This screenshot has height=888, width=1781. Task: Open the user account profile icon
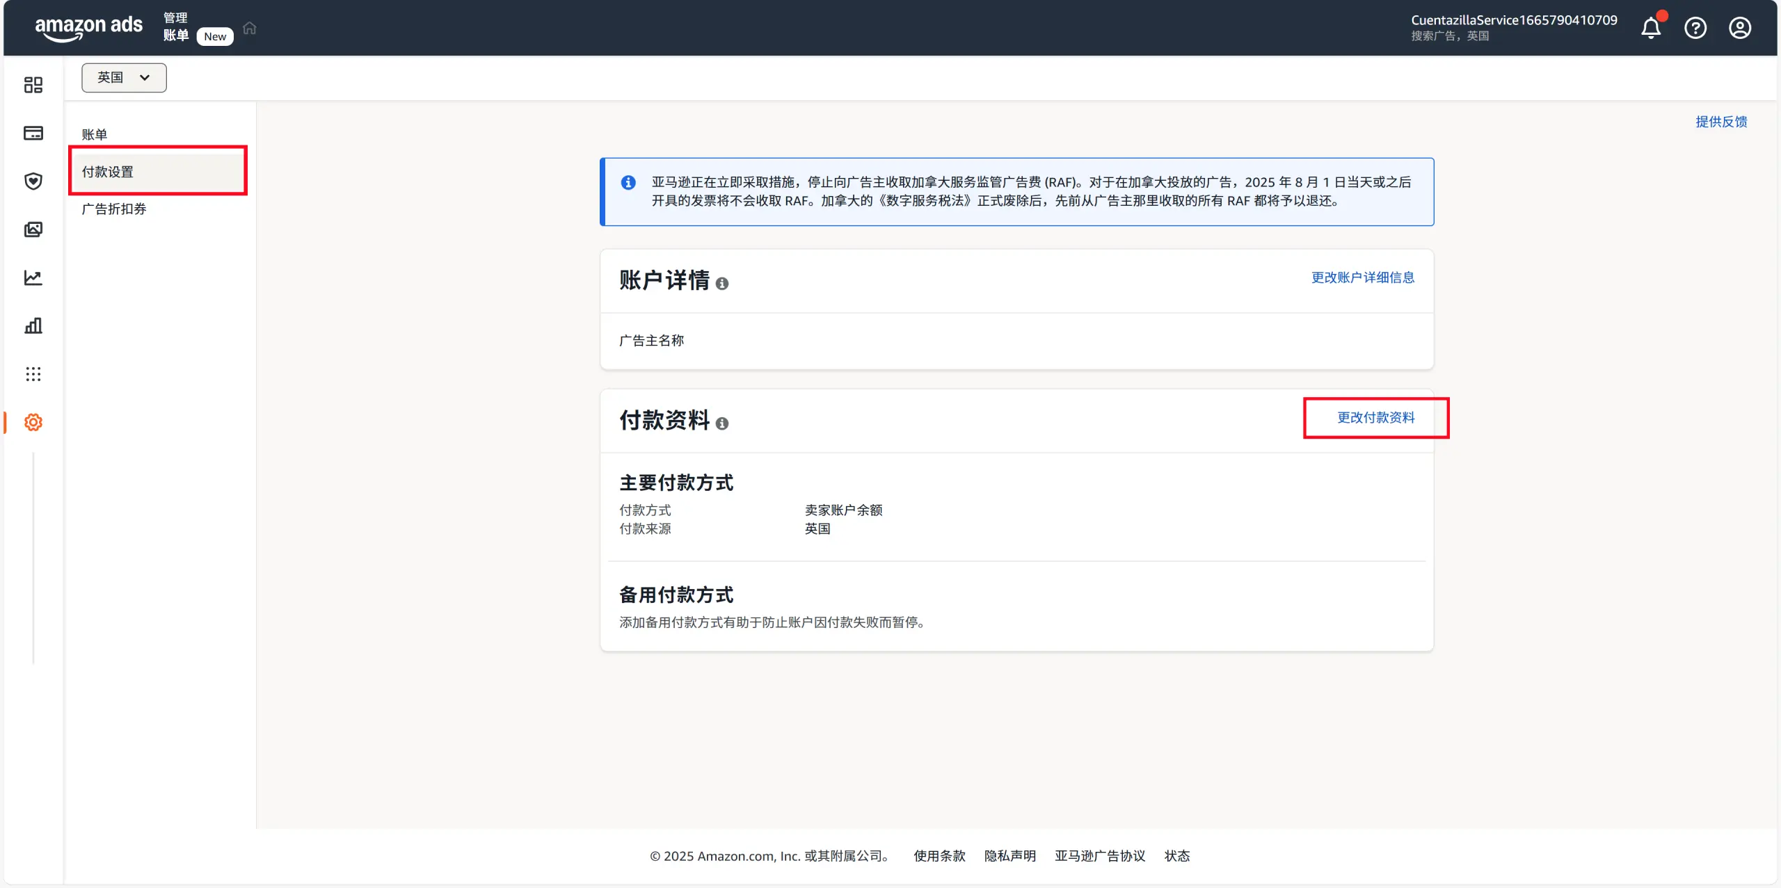pos(1740,28)
